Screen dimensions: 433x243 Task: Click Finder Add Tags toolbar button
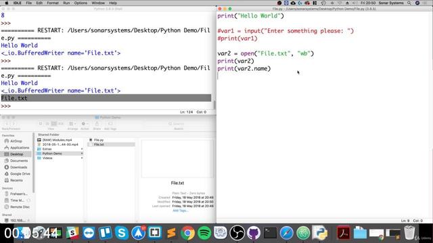point(110,124)
